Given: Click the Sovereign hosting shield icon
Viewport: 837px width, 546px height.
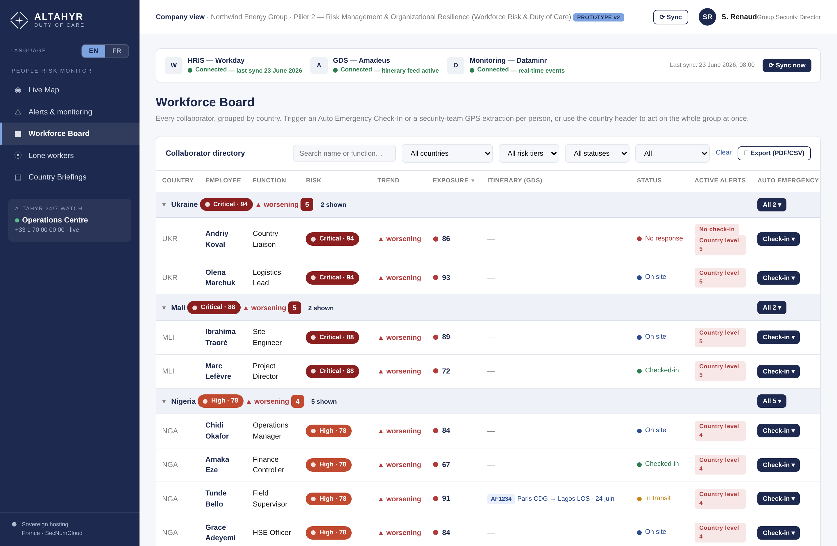Looking at the screenshot, I should [x=14, y=524].
